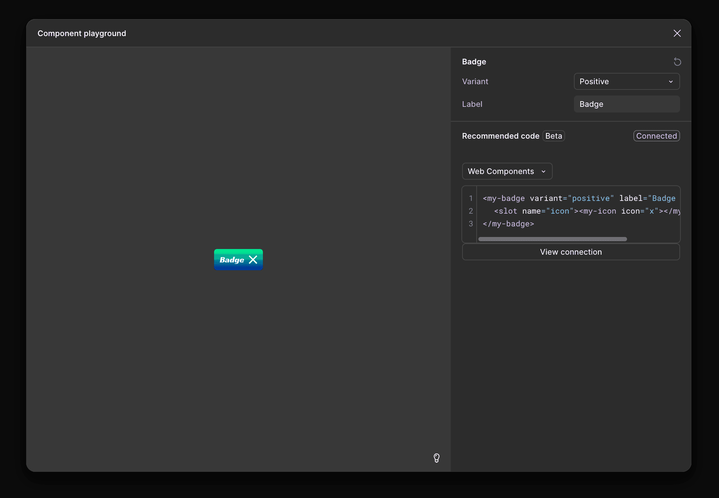
Task: Open the Variant dropdown showing Positive
Action: tap(627, 81)
